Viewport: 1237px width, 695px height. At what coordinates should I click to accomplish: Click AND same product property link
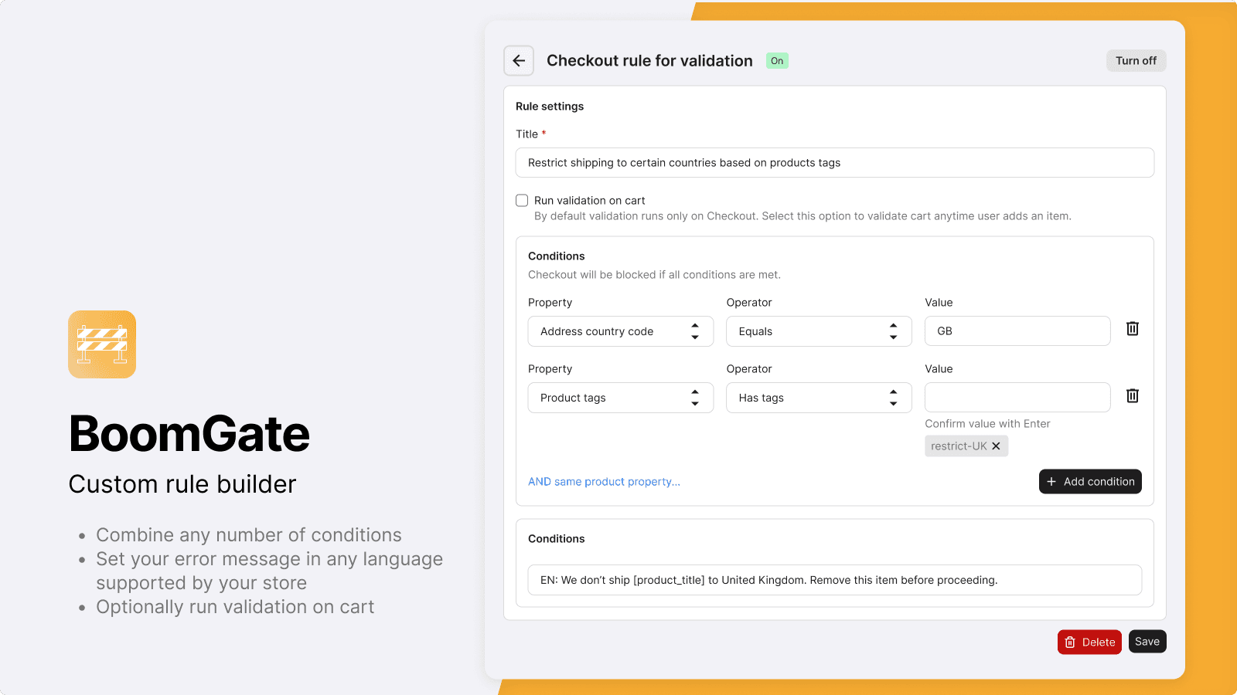click(x=604, y=482)
